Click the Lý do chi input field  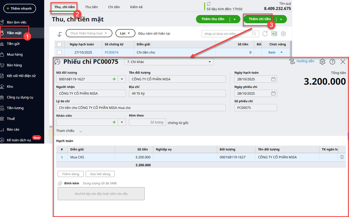coord(141,108)
